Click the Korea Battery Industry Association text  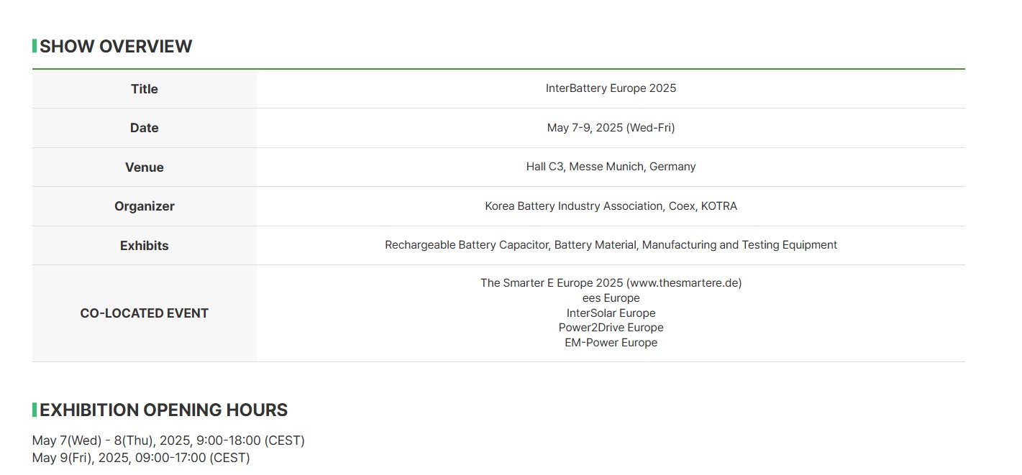click(574, 206)
